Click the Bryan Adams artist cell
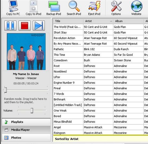 [98, 55]
